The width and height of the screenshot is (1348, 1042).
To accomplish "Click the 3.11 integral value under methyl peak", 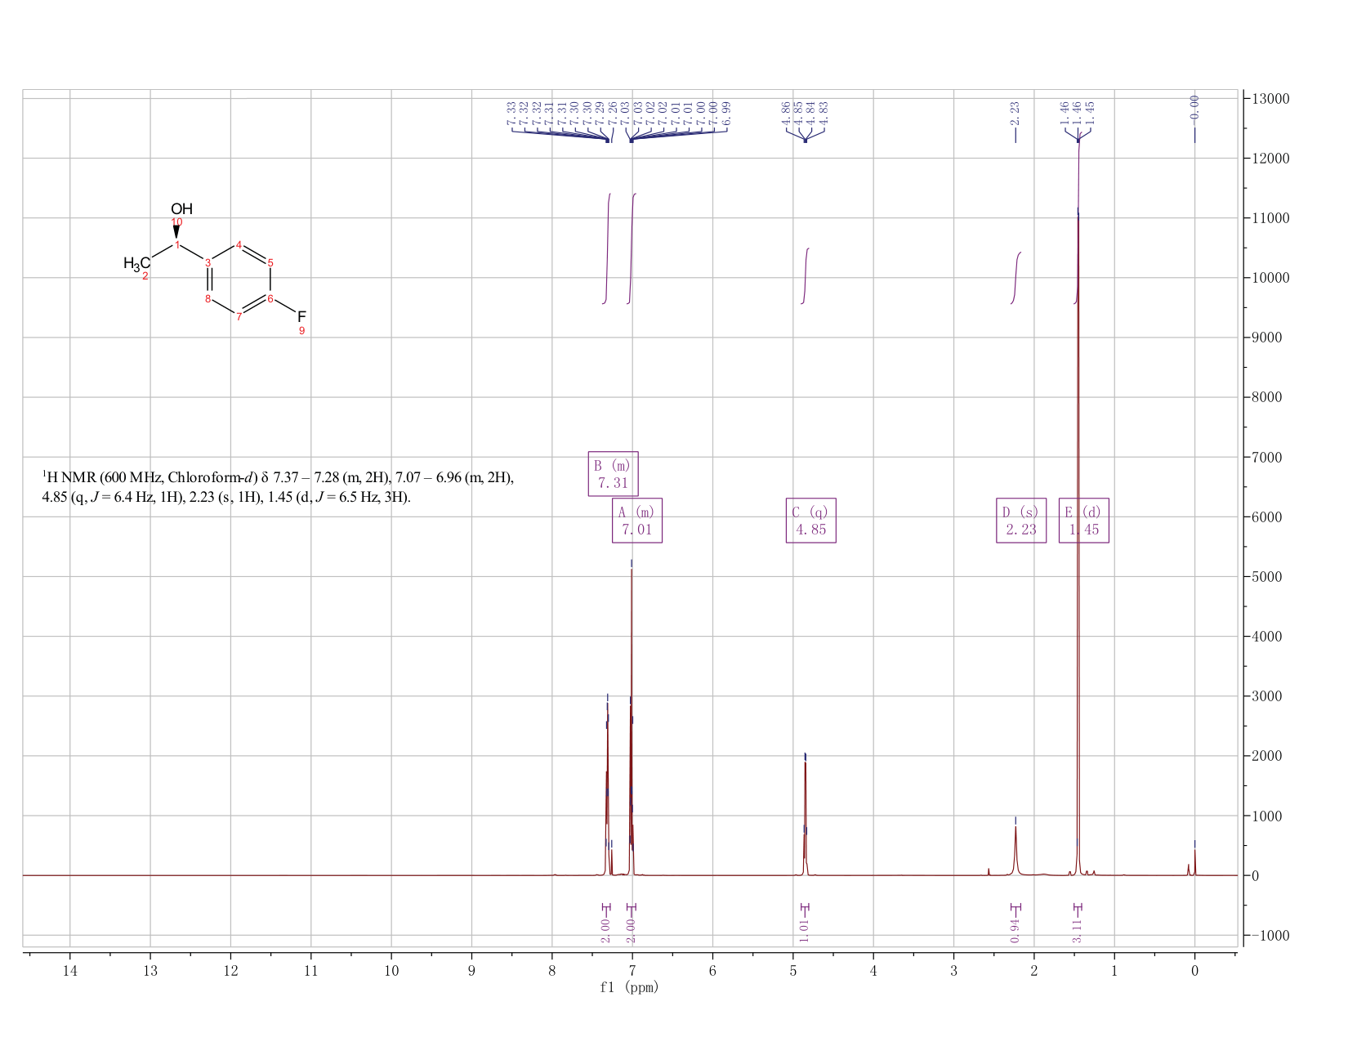I will pyautogui.click(x=1078, y=930).
